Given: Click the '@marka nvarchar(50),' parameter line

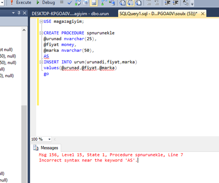Looking at the screenshot, I should [x=69, y=50].
